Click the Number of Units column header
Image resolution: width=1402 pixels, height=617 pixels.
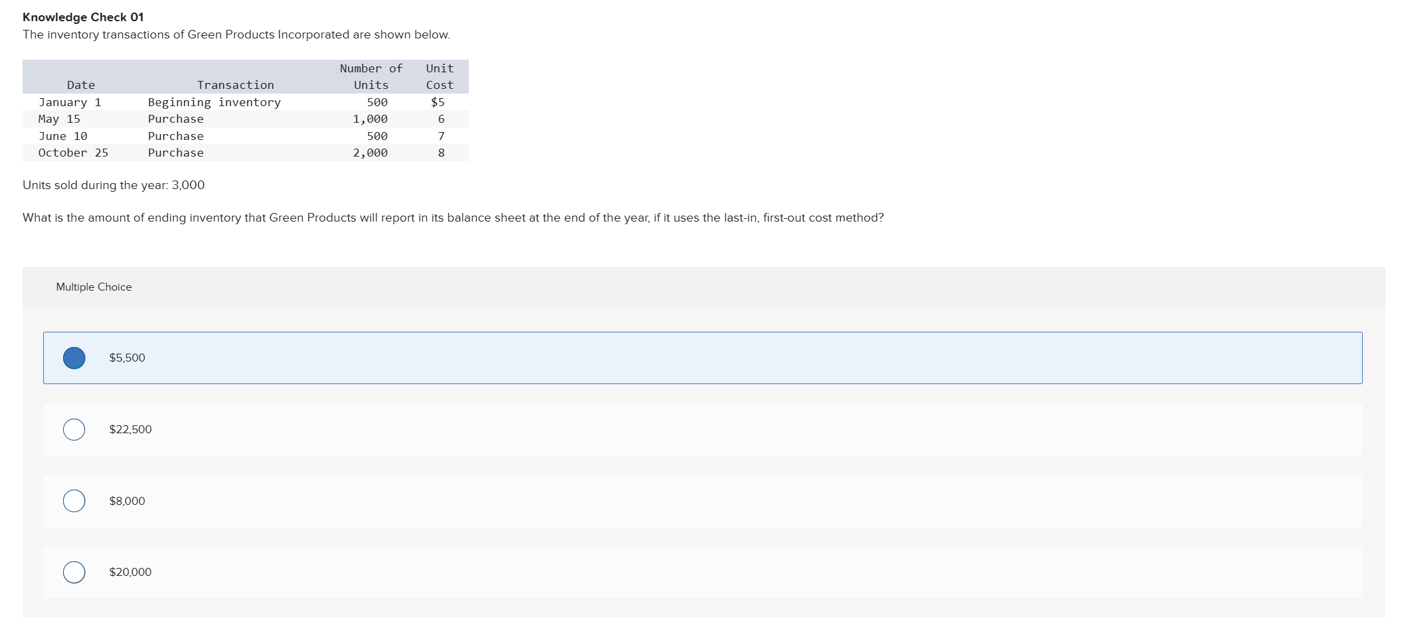tap(371, 76)
